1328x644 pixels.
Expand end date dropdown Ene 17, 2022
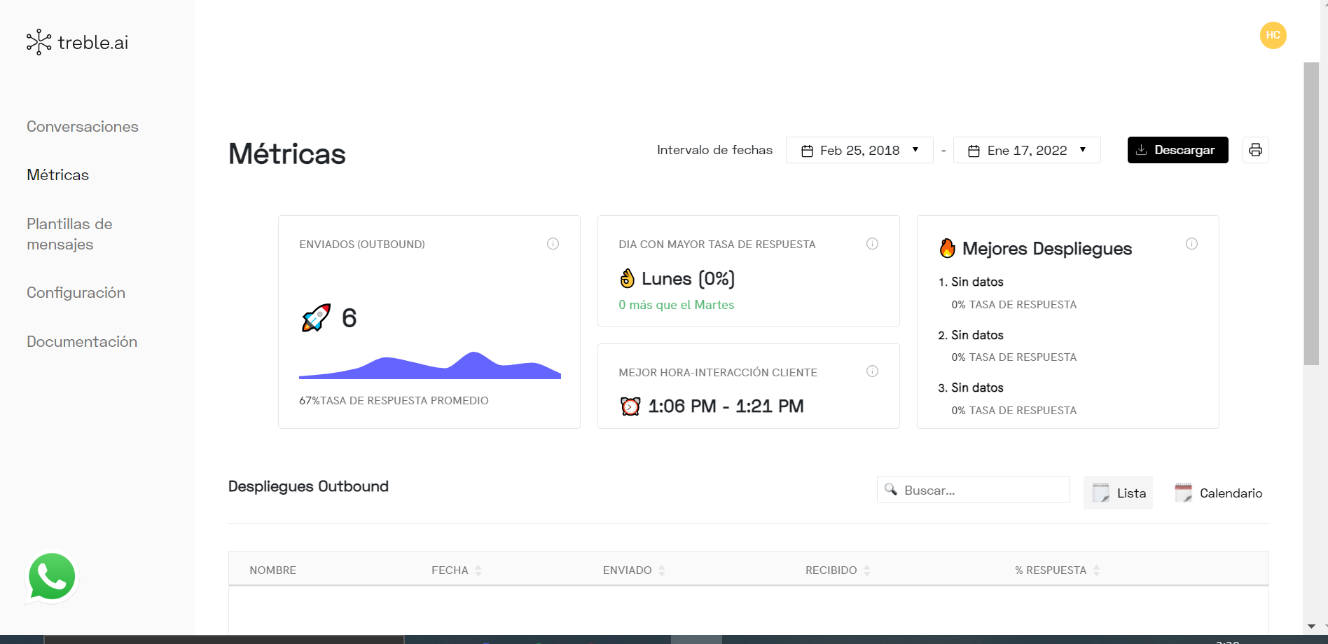[x=1027, y=150]
